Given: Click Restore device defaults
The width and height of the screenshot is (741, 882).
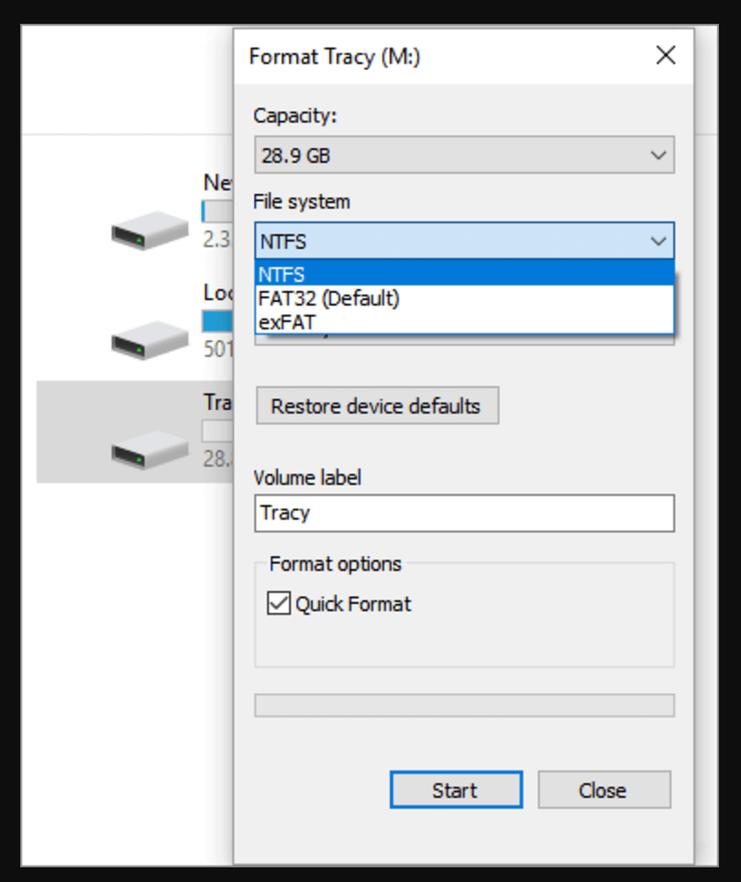Looking at the screenshot, I should coord(377,405).
